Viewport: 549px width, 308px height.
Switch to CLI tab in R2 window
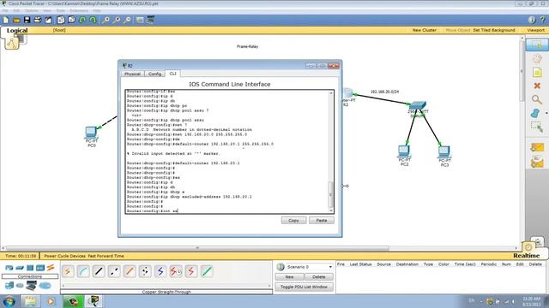173,74
